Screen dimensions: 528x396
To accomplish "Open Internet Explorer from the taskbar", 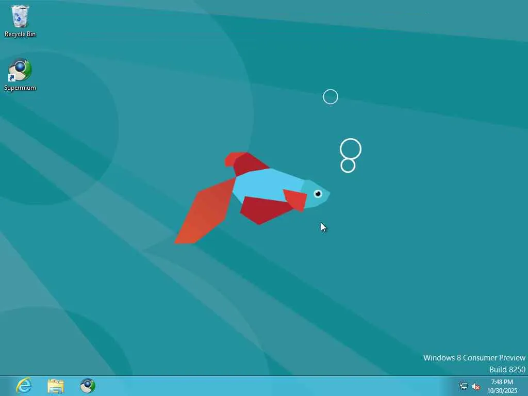I will [24, 386].
